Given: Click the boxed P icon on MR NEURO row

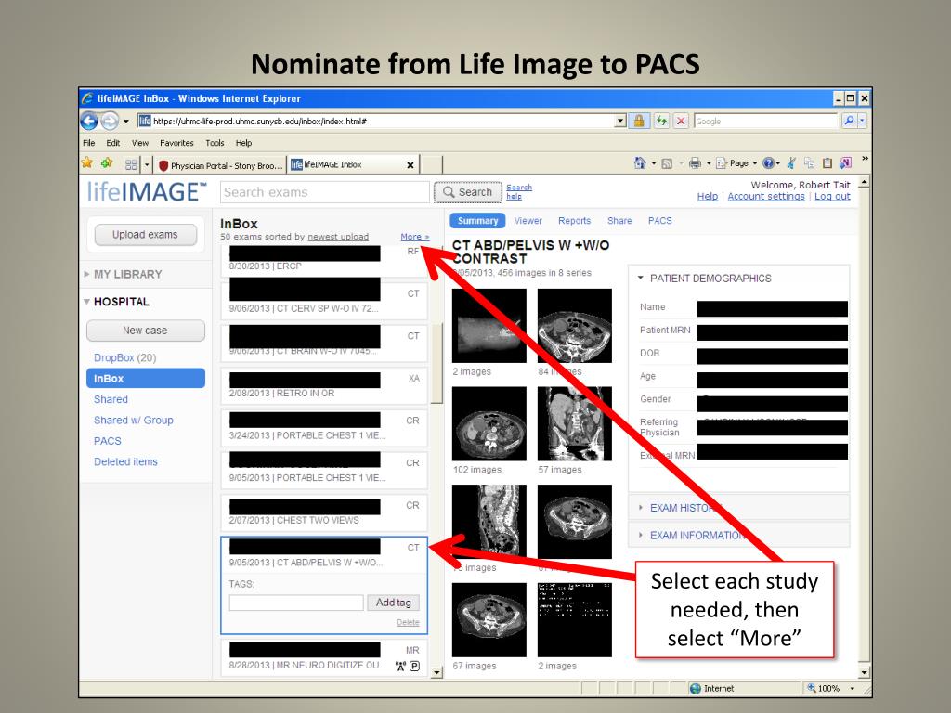Looking at the screenshot, I should [415, 666].
